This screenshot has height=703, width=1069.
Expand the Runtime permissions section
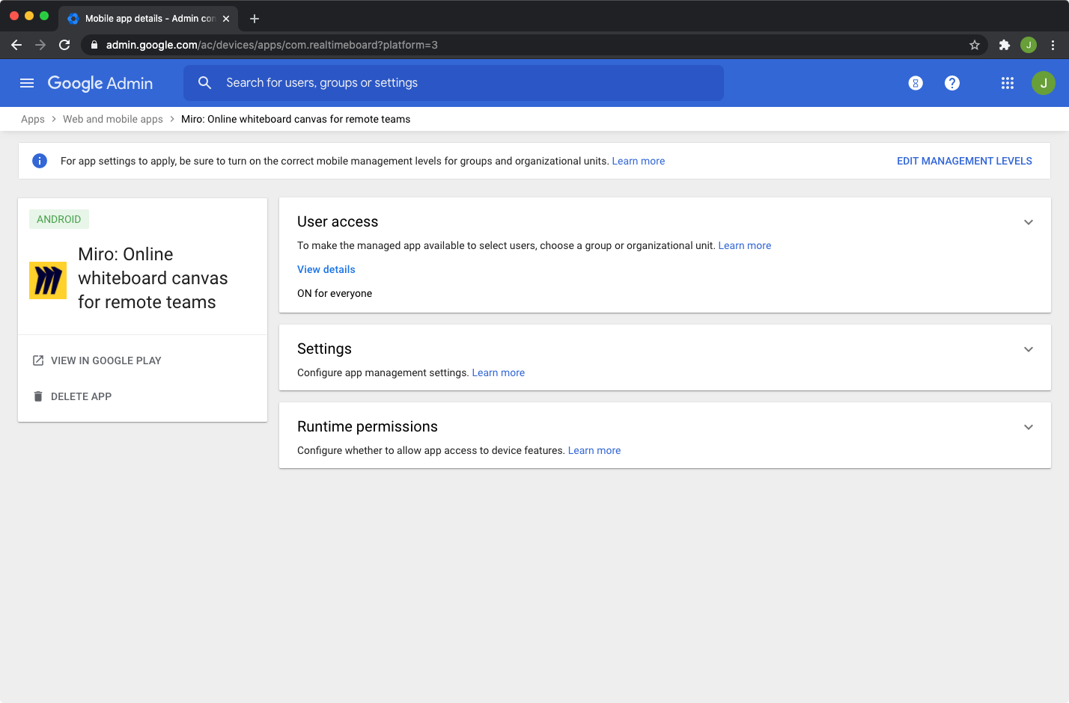click(1029, 427)
